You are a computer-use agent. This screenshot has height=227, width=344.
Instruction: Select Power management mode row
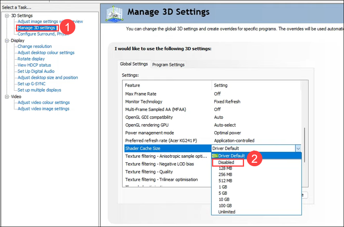tap(212, 133)
